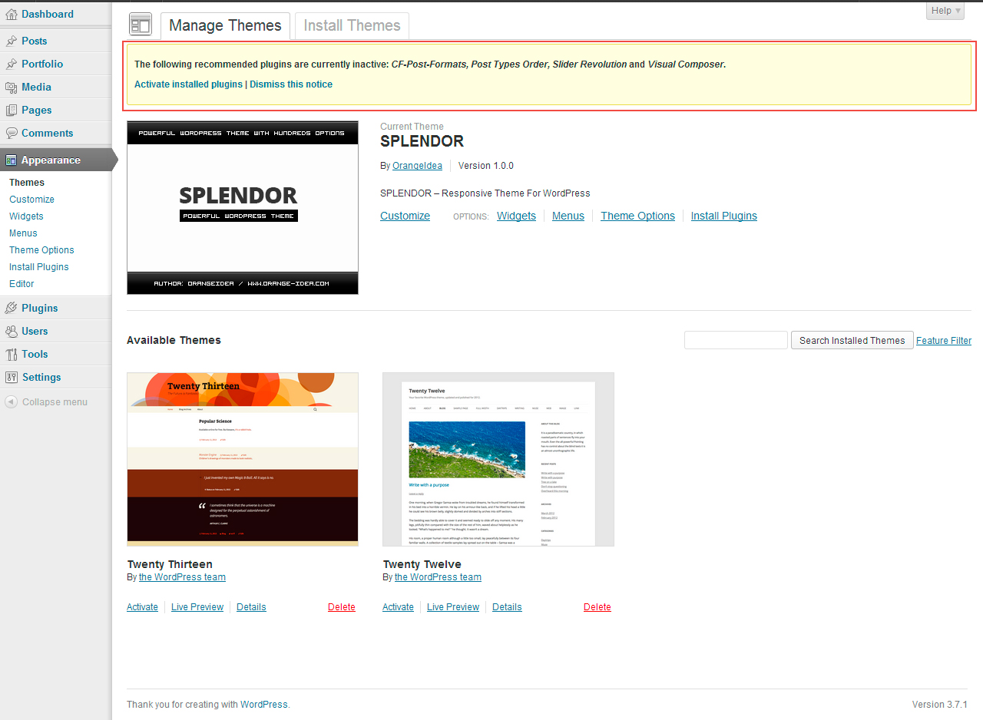This screenshot has height=720, width=983.
Task: Open Menus in the Appearance submenu
Action: click(23, 233)
